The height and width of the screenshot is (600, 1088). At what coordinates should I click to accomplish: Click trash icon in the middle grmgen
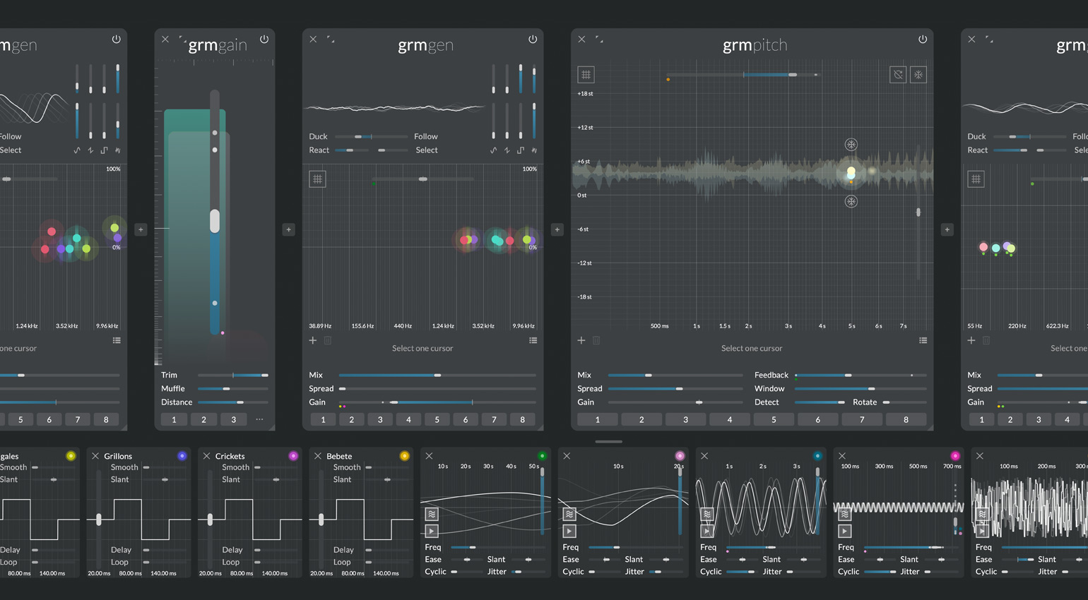click(328, 340)
